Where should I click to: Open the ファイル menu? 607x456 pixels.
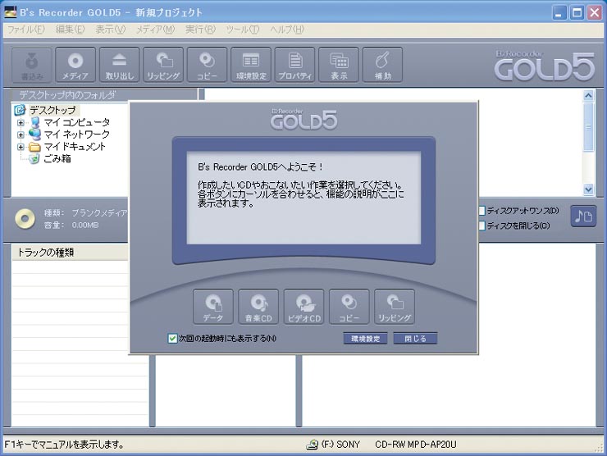(26, 30)
